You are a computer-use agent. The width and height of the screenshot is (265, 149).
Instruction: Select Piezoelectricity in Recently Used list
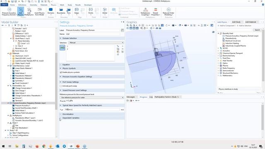pos(231,38)
